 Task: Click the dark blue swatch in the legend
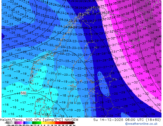pos(24,123)
